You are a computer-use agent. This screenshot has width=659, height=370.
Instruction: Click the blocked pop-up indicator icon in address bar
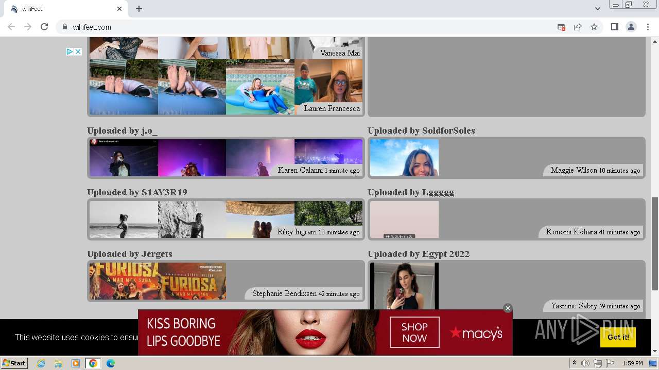(x=561, y=27)
